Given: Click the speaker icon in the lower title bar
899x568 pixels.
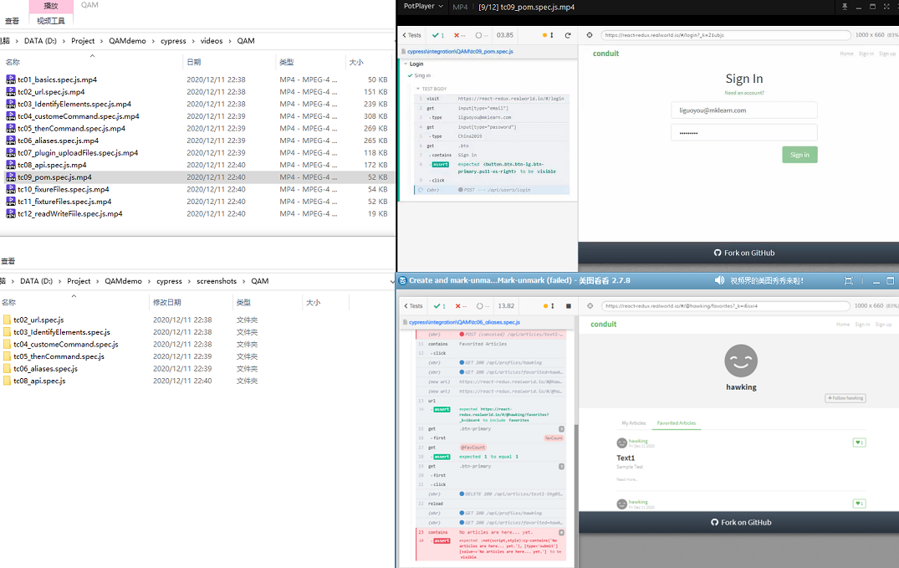Looking at the screenshot, I should pos(719,281).
